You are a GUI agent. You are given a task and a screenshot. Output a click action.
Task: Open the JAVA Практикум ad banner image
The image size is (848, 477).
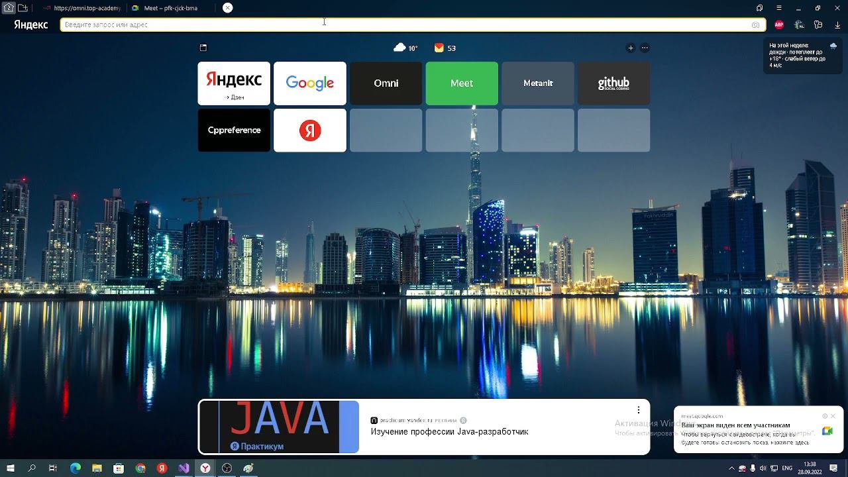[x=279, y=427]
